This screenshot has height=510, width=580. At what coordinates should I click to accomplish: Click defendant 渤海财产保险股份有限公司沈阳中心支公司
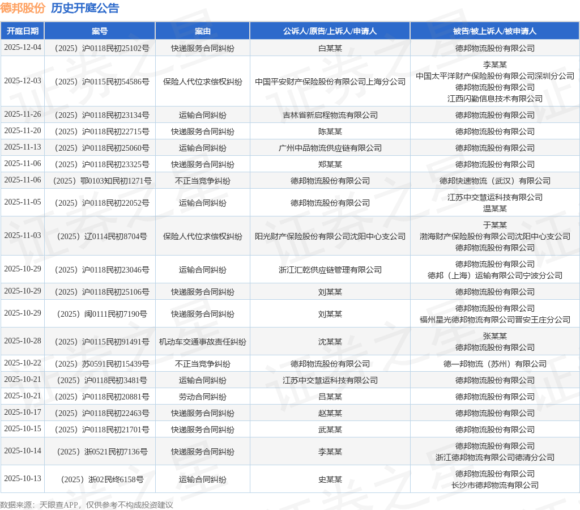495,236
